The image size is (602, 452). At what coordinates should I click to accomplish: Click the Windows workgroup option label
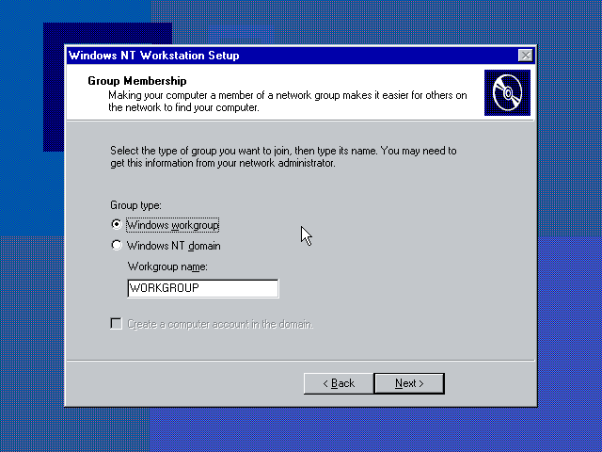point(172,225)
